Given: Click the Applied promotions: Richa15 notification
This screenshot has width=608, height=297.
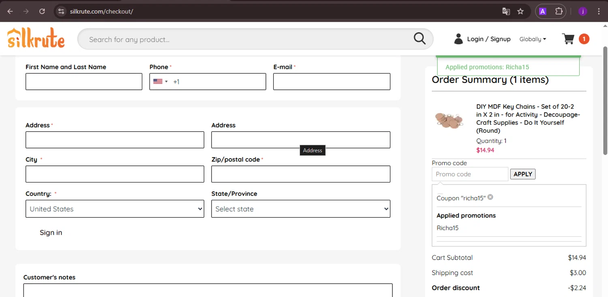Looking at the screenshot, I should 508,67.
